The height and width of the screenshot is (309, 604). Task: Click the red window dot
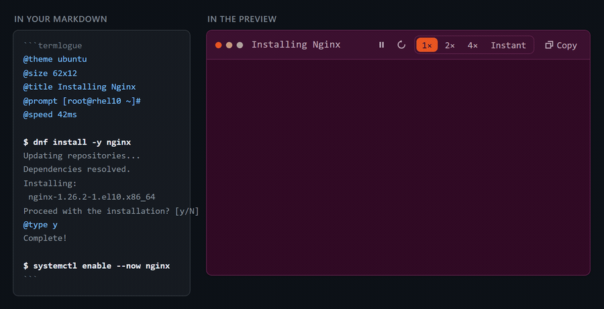[x=218, y=45]
